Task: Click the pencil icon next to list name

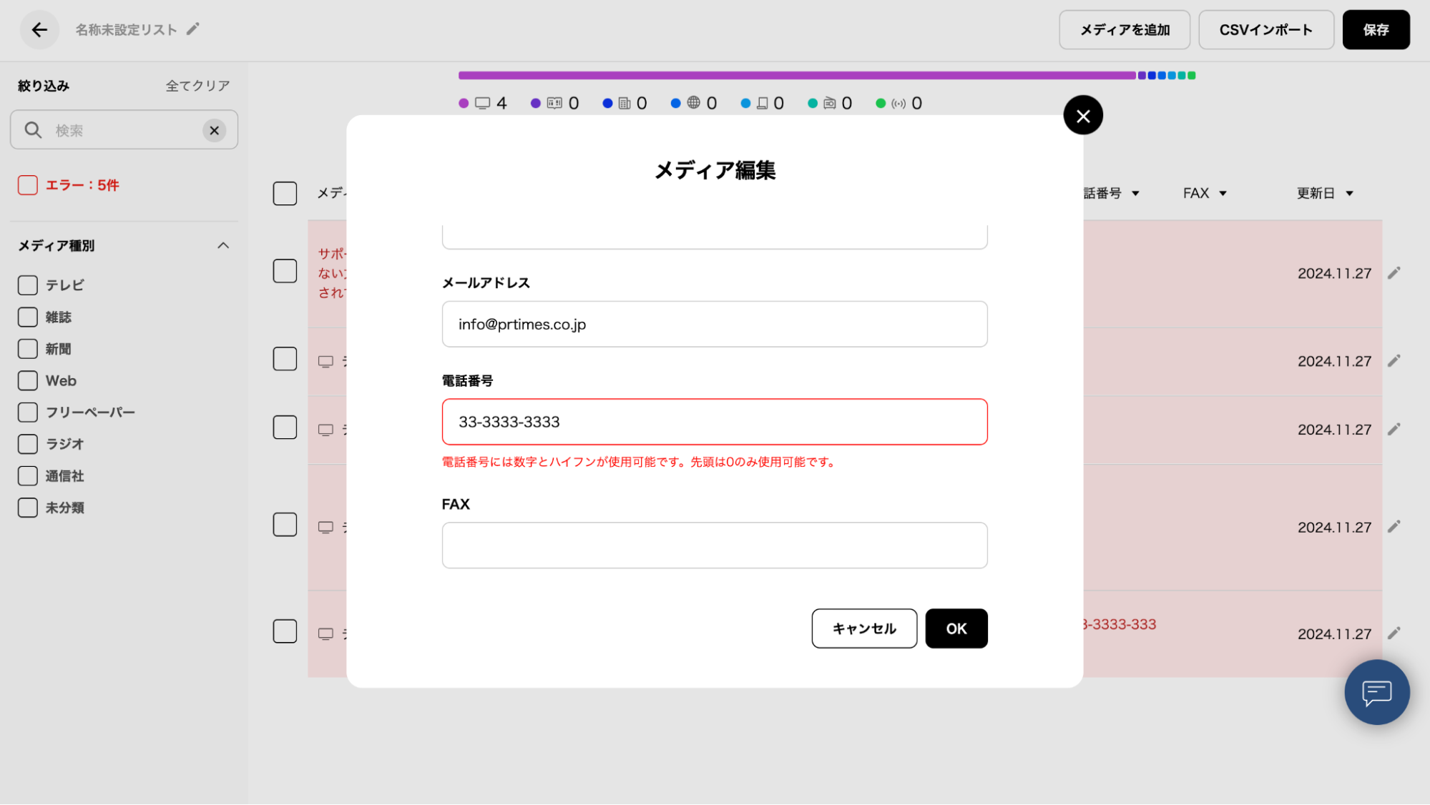Action: coord(192,29)
